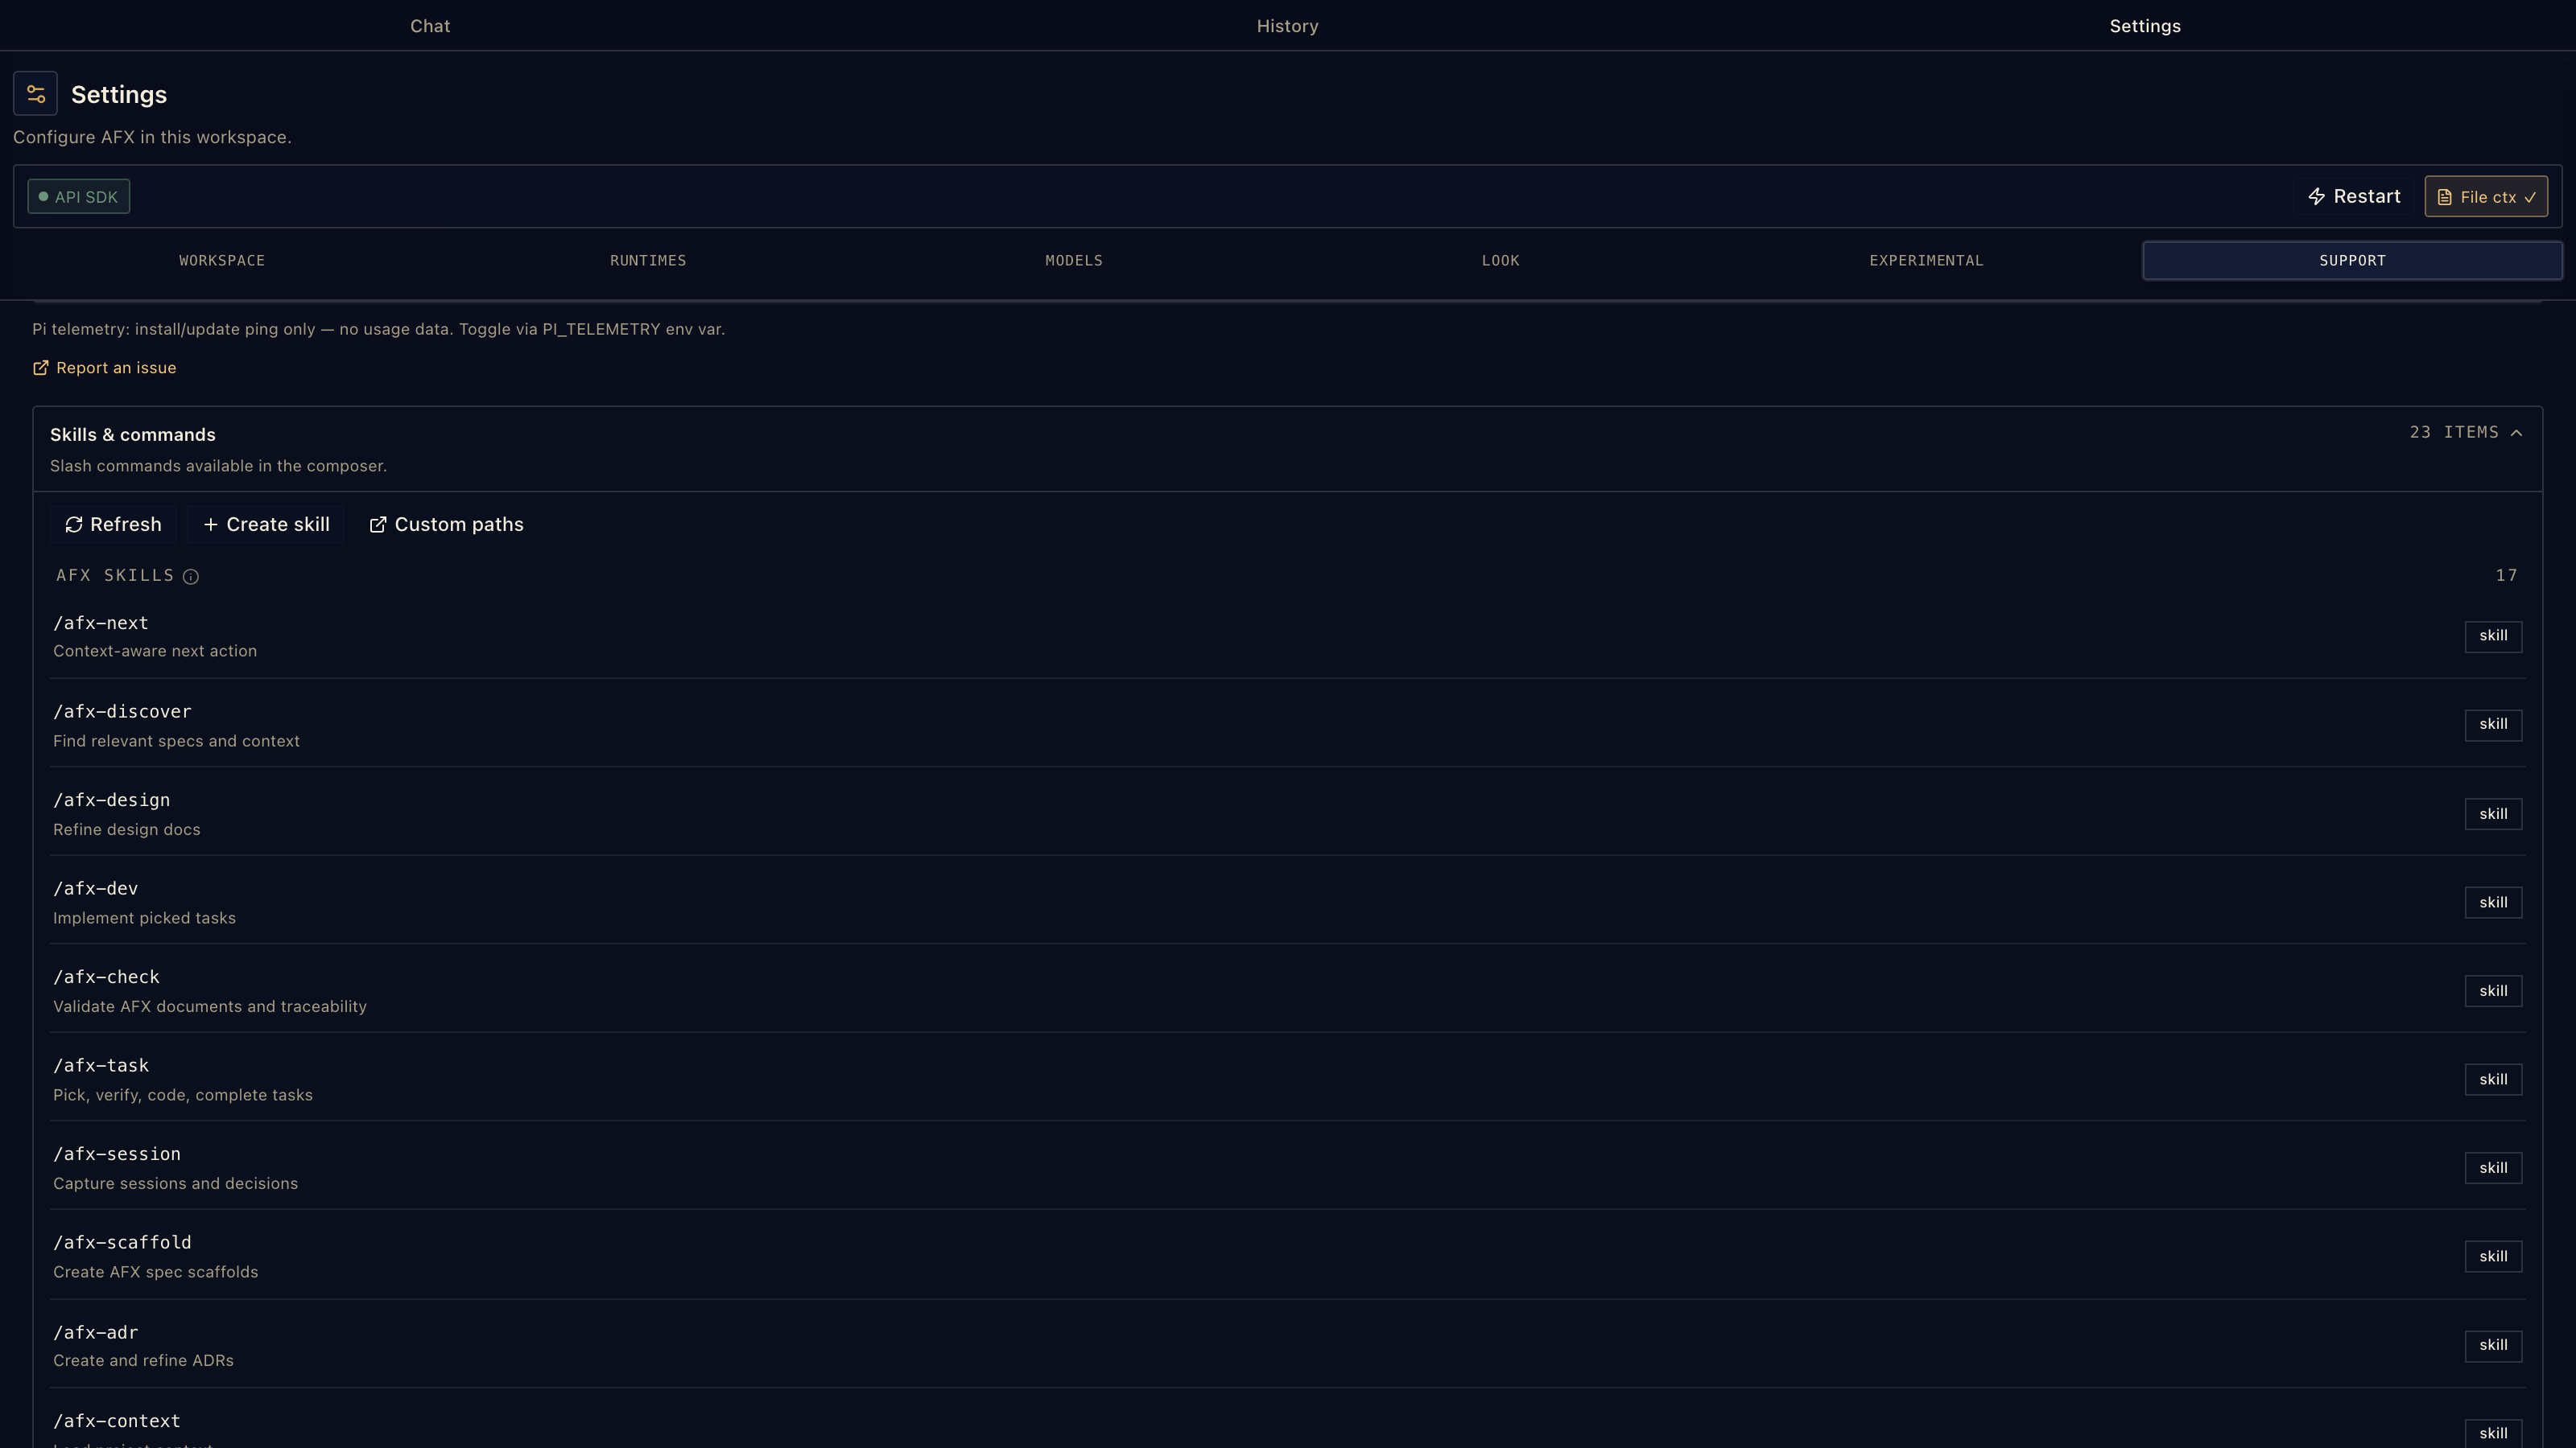Image resolution: width=2576 pixels, height=1448 pixels.
Task: Click the File ctx document icon
Action: pyautogui.click(x=2444, y=198)
